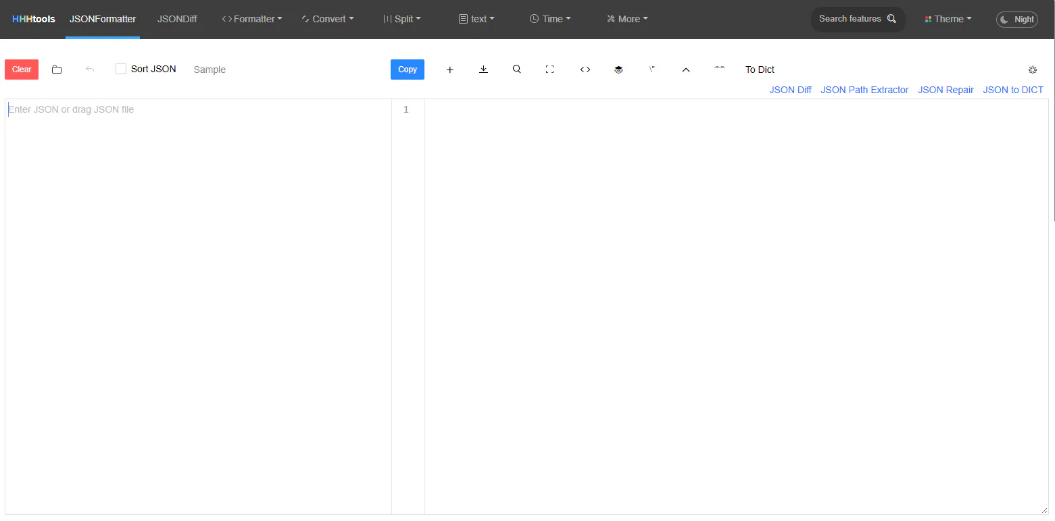
Task: Click the dashed line compress icon
Action: pyautogui.click(x=720, y=68)
